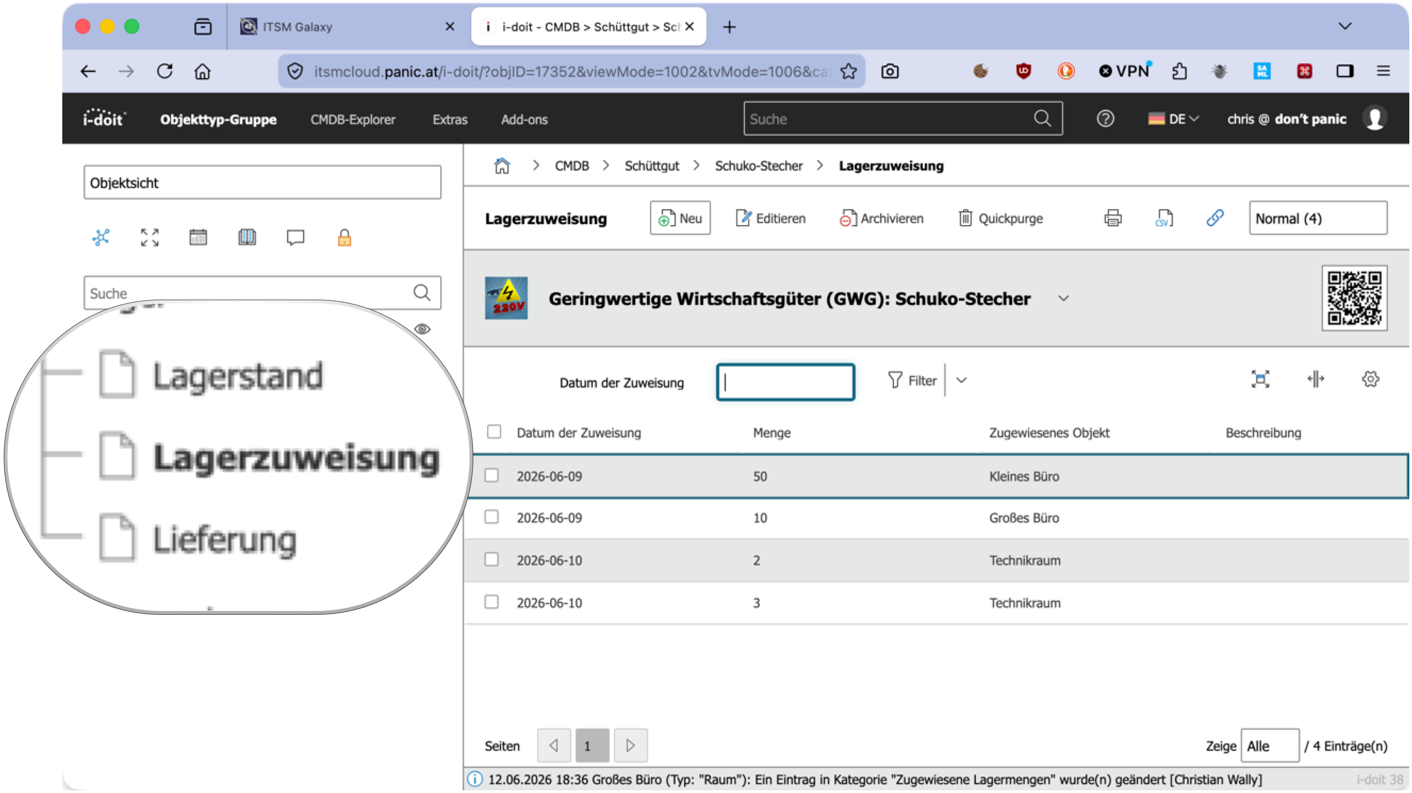Go to previous page arrow

tap(554, 745)
